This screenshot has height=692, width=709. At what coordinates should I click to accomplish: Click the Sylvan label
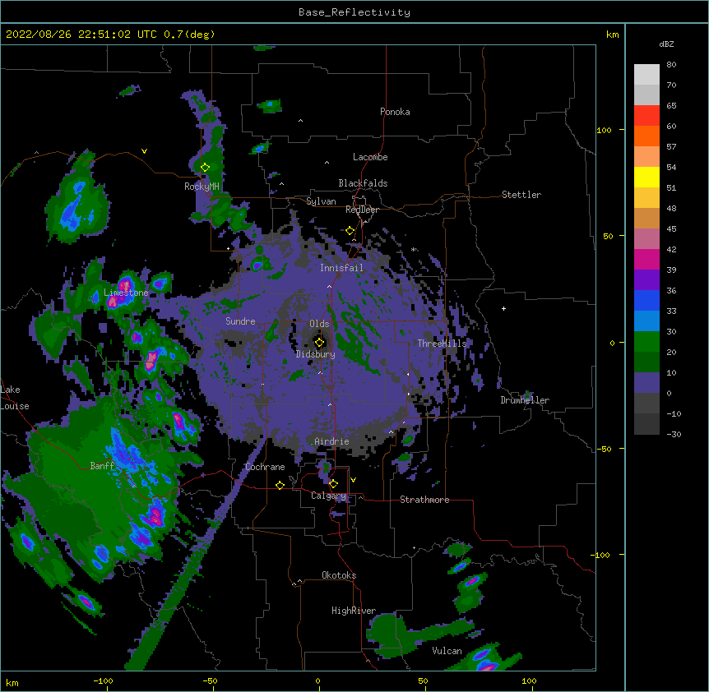(321, 201)
